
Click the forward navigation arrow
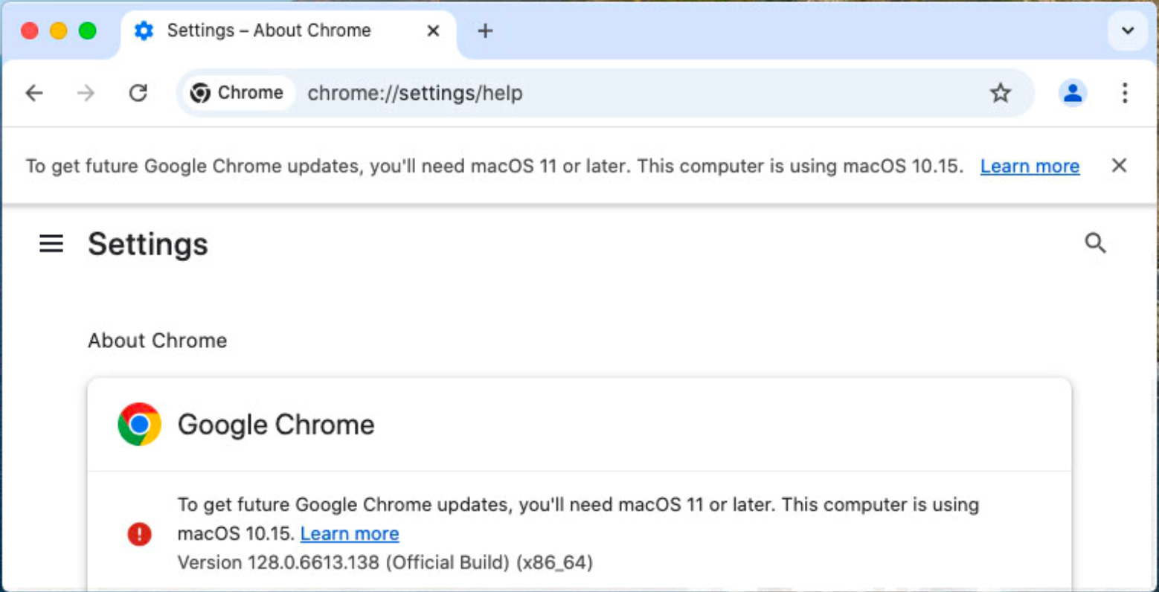pos(86,93)
